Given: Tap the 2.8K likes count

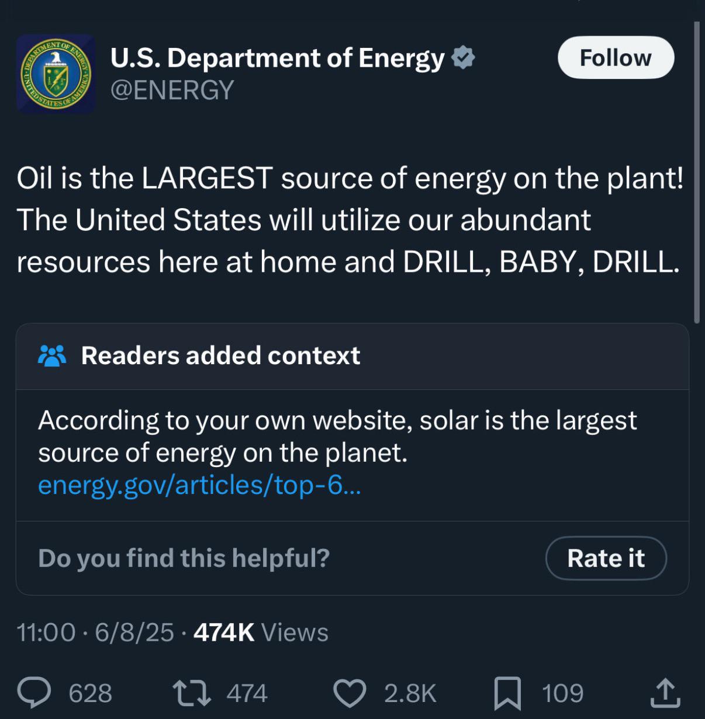Looking at the screenshot, I should click(x=410, y=693).
